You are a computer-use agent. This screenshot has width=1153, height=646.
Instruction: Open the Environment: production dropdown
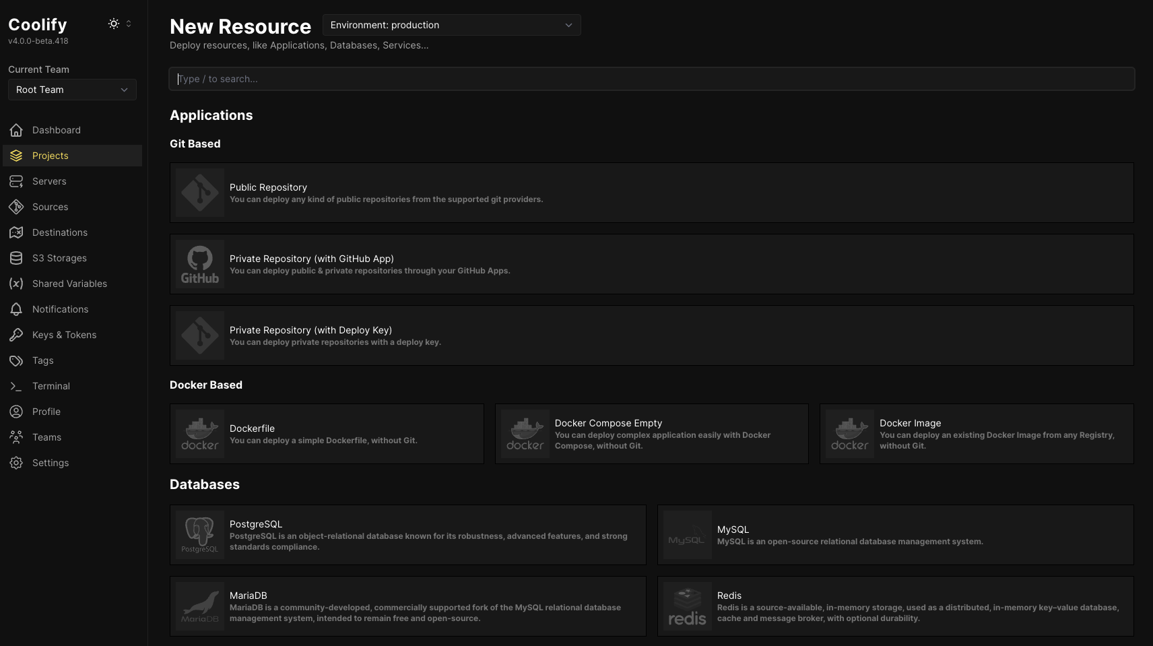click(452, 25)
